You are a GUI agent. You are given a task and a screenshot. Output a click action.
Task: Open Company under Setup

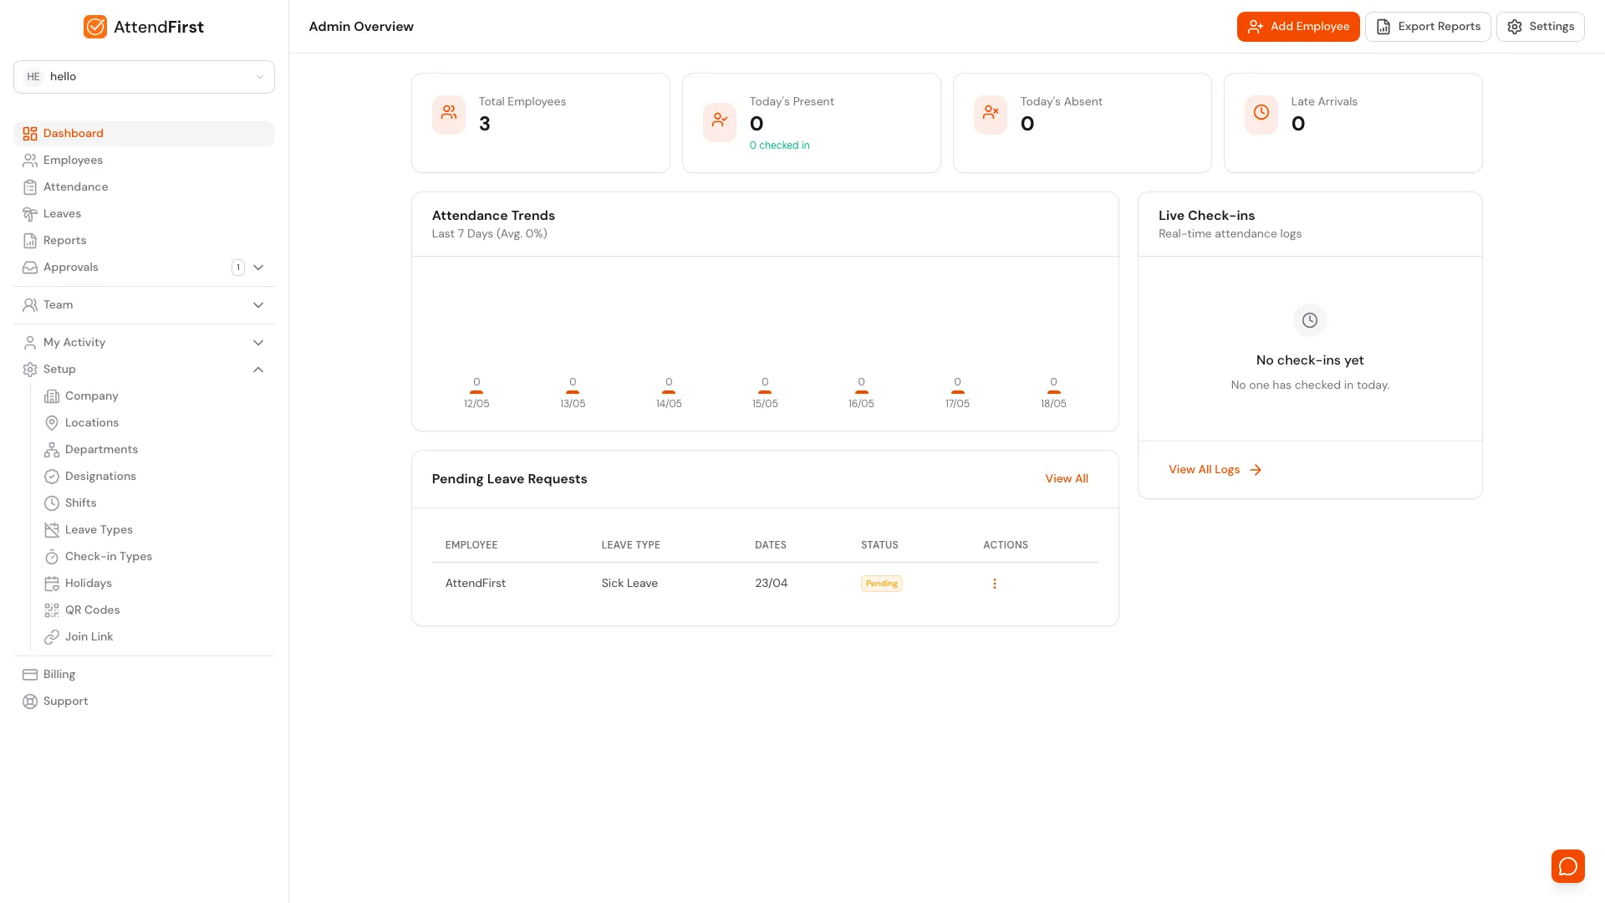[155, 396]
